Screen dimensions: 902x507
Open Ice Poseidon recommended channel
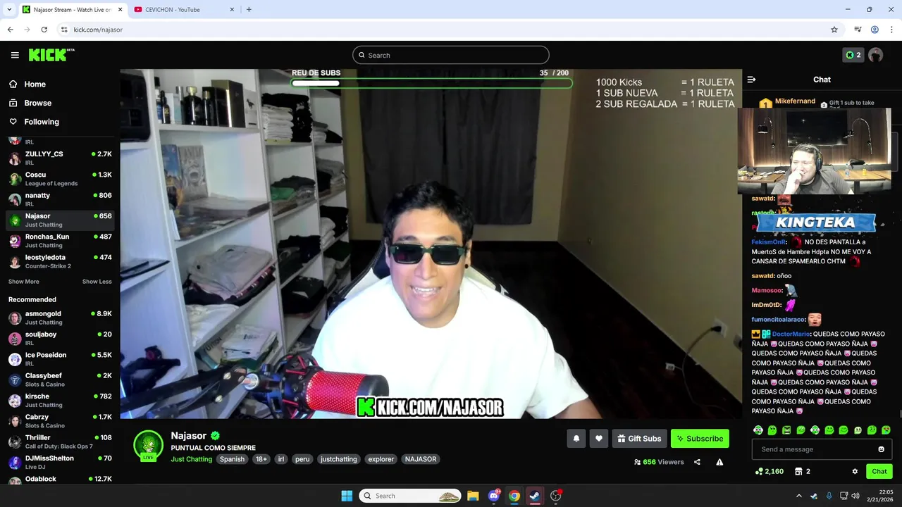tap(60, 359)
